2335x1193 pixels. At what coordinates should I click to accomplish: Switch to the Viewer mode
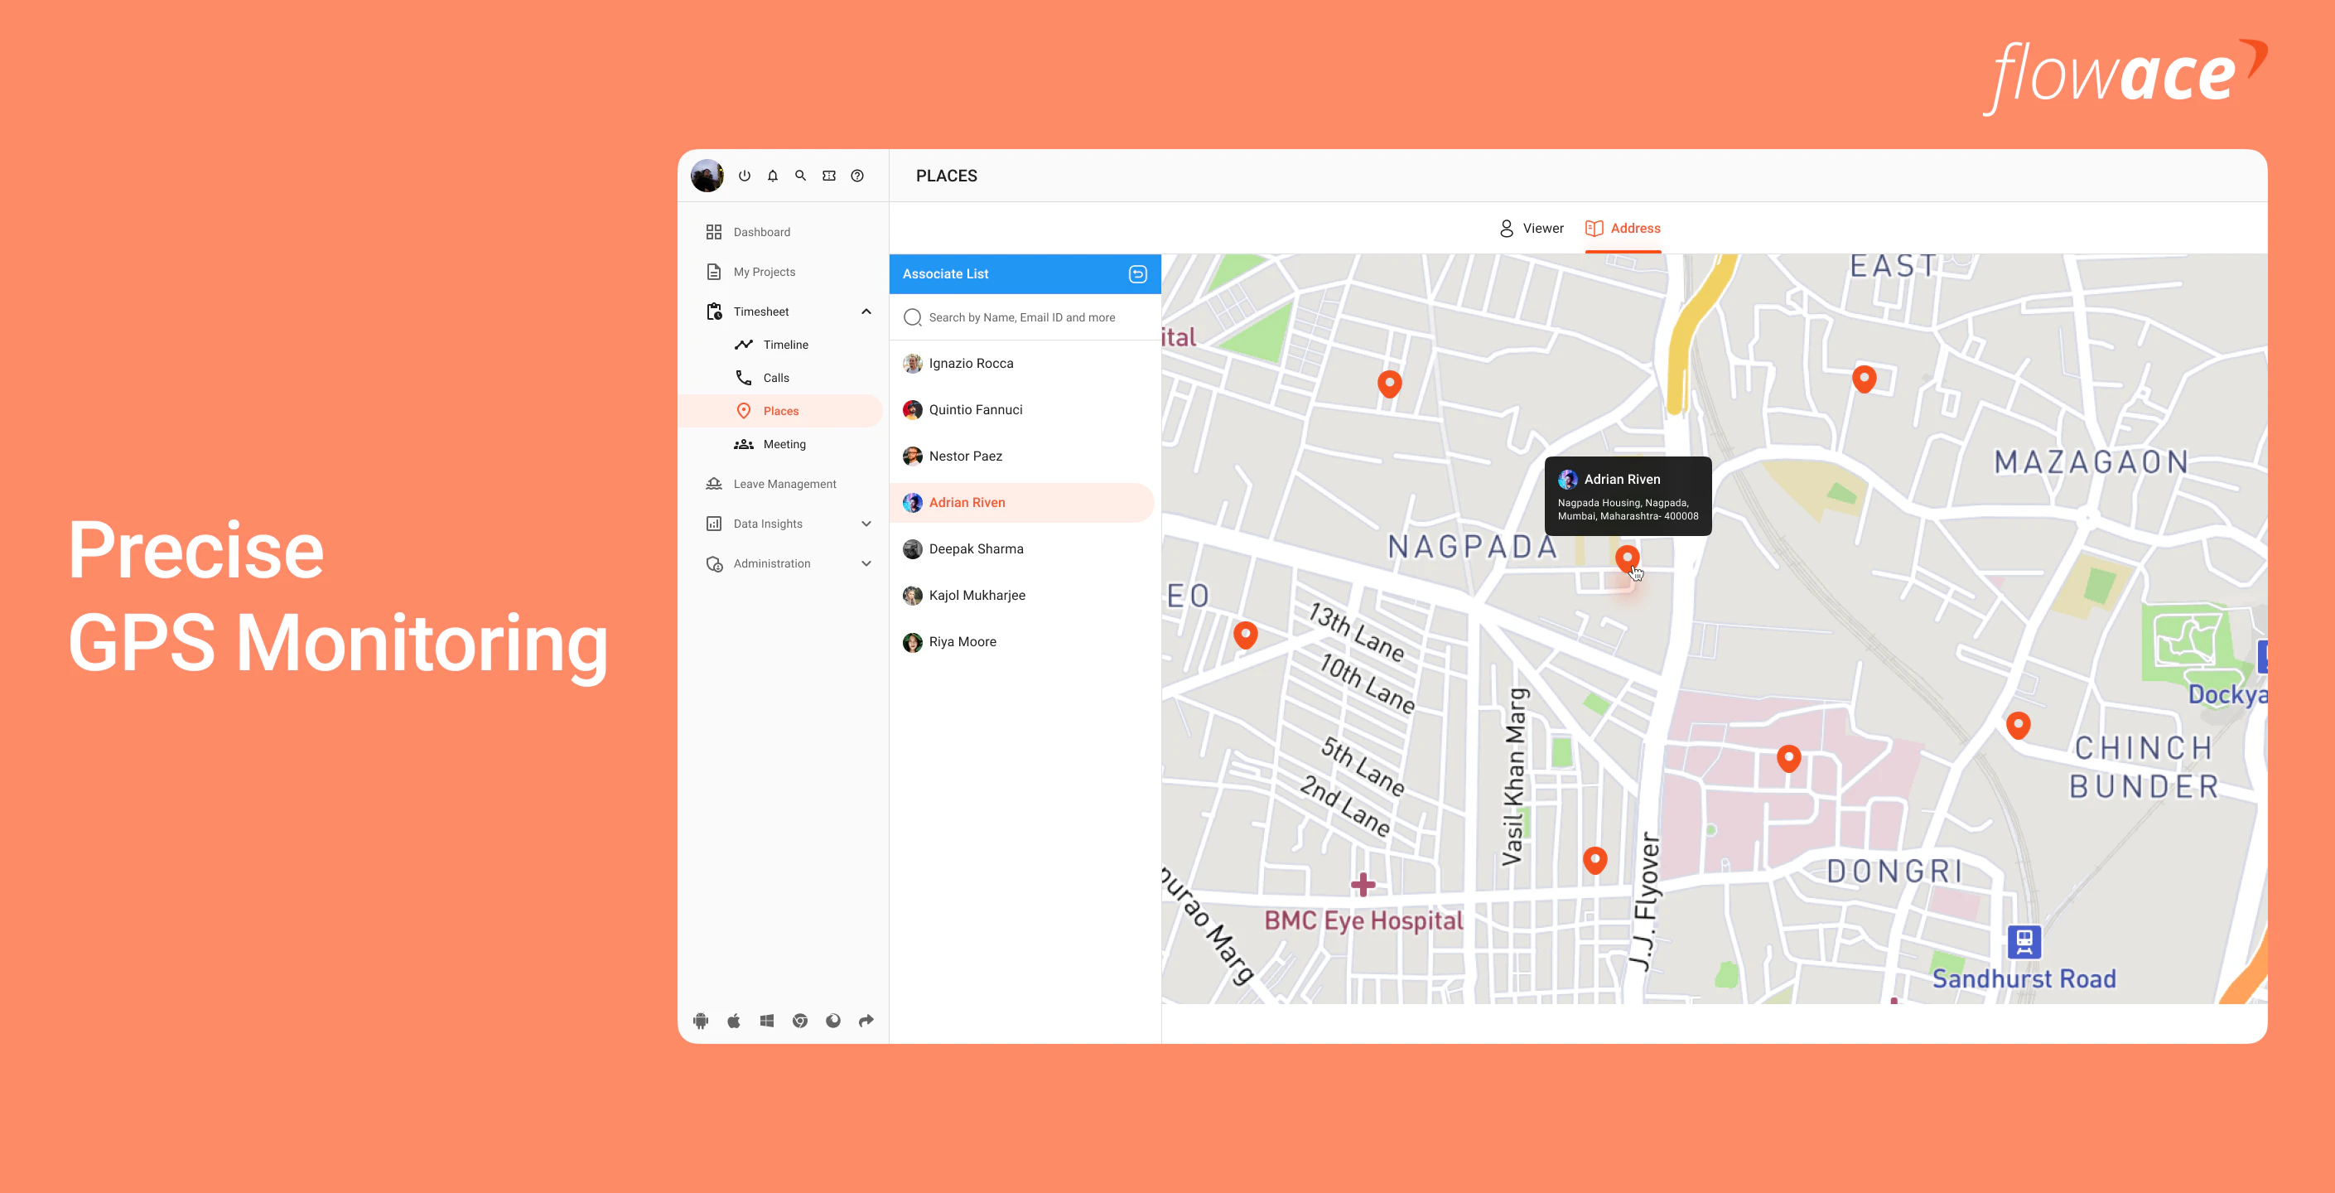pos(1531,228)
